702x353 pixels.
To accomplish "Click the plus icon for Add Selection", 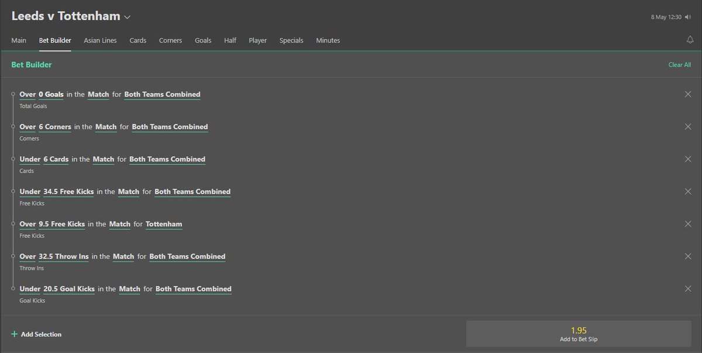I will point(14,334).
